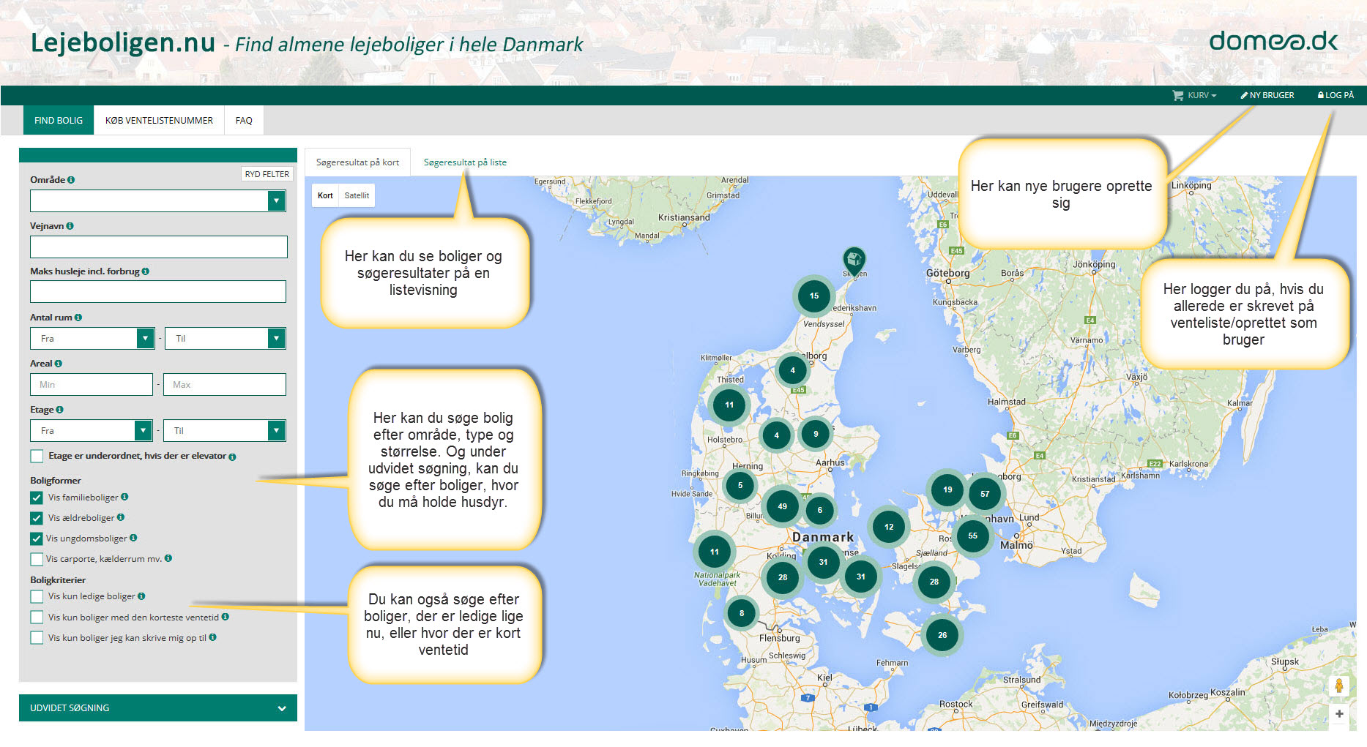Screen dimensions: 1367x747
Task: Click the info icon next to Område
Action: [71, 180]
